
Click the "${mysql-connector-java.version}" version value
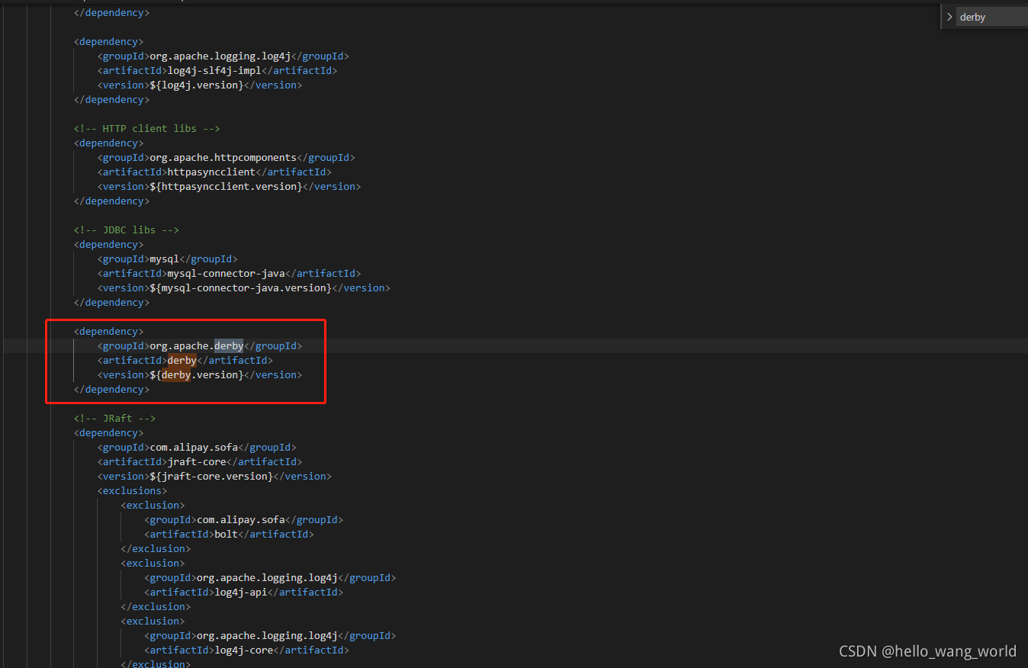pyautogui.click(x=241, y=288)
